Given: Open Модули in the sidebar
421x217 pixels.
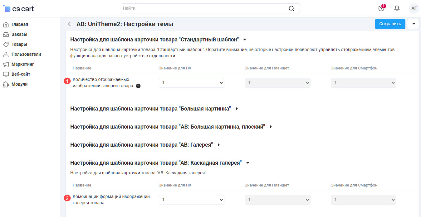Looking at the screenshot, I should tap(19, 84).
